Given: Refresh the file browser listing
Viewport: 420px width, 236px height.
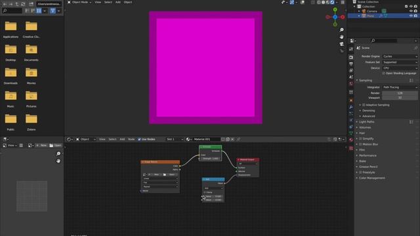Looking at the screenshot, I should (23, 4).
